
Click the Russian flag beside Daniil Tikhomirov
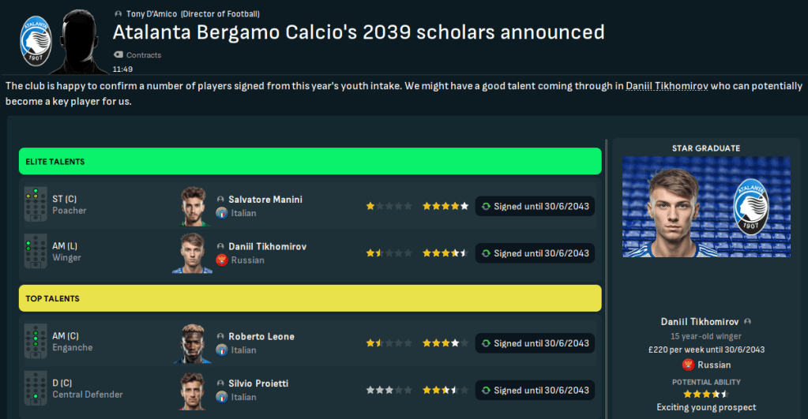coord(221,260)
